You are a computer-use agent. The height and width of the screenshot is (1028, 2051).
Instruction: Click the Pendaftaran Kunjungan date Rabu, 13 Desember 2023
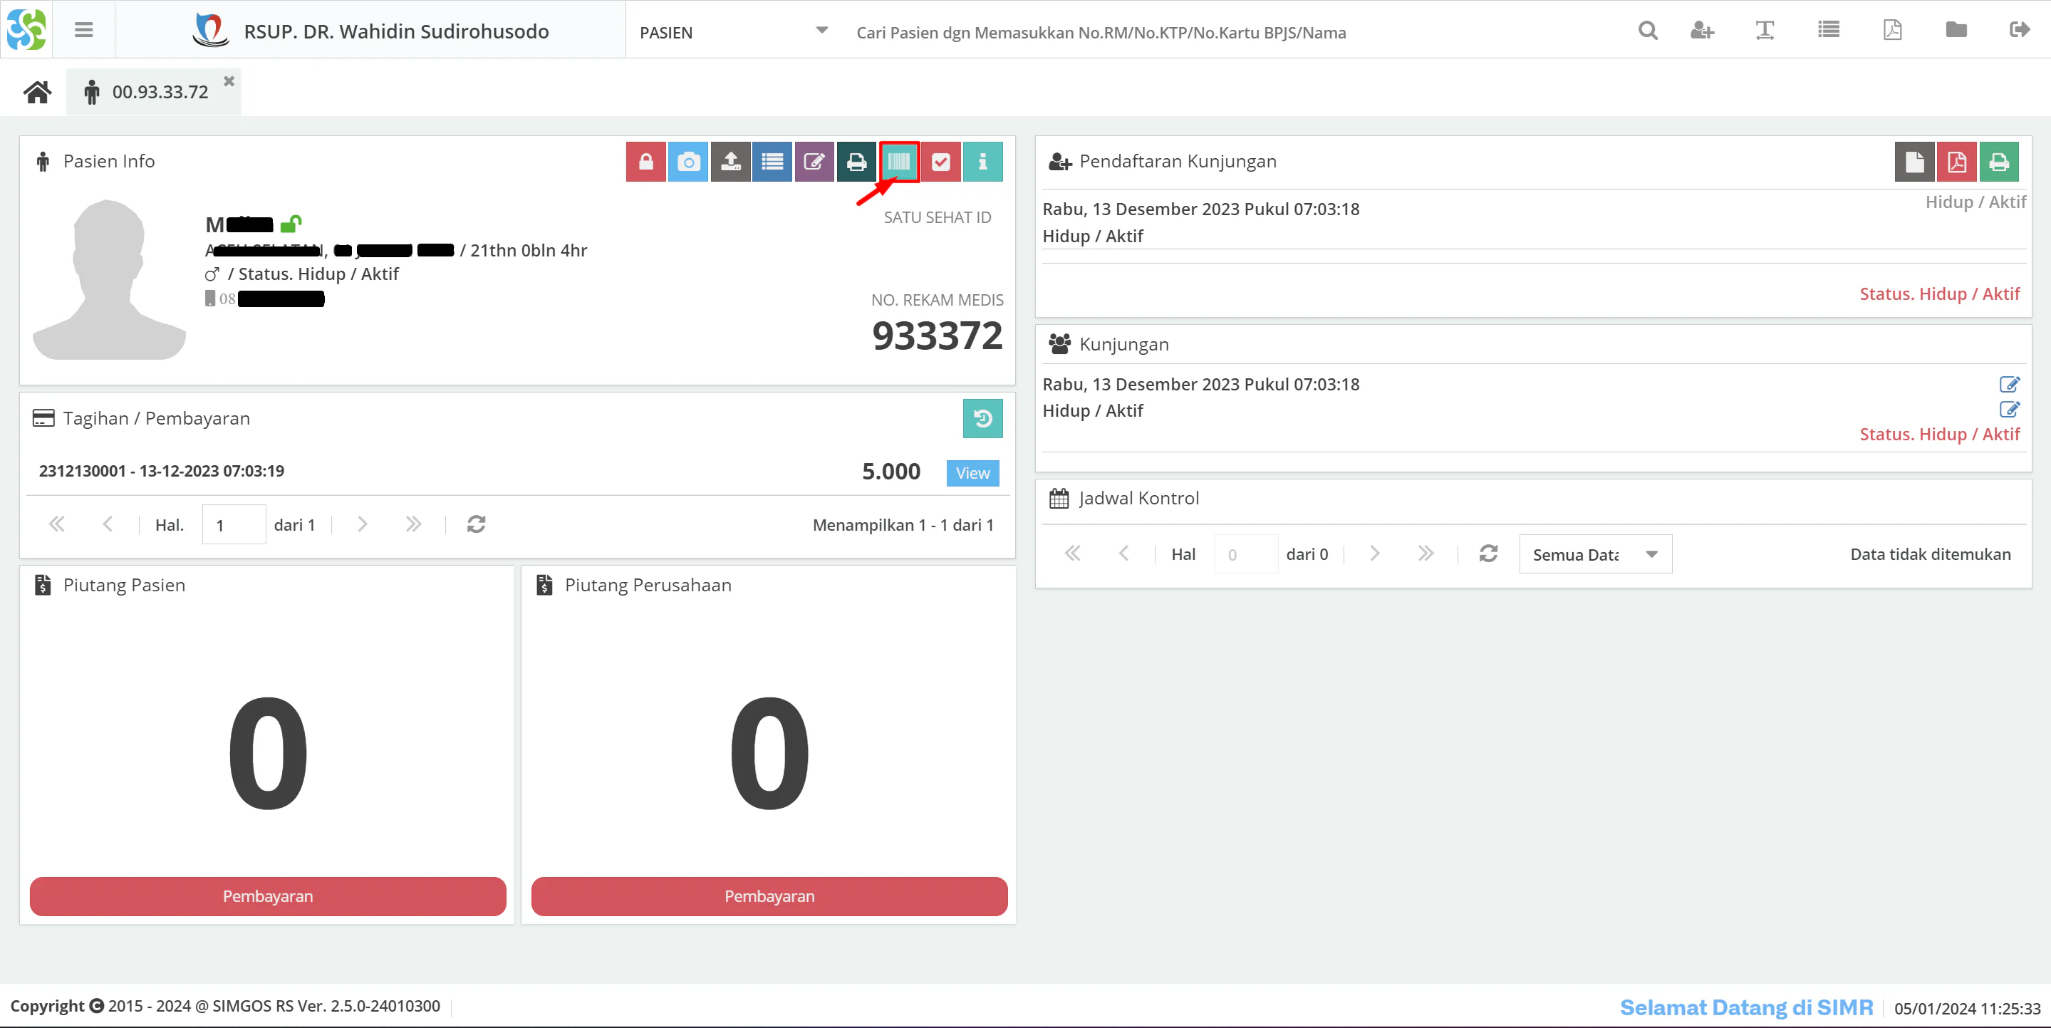click(1200, 209)
